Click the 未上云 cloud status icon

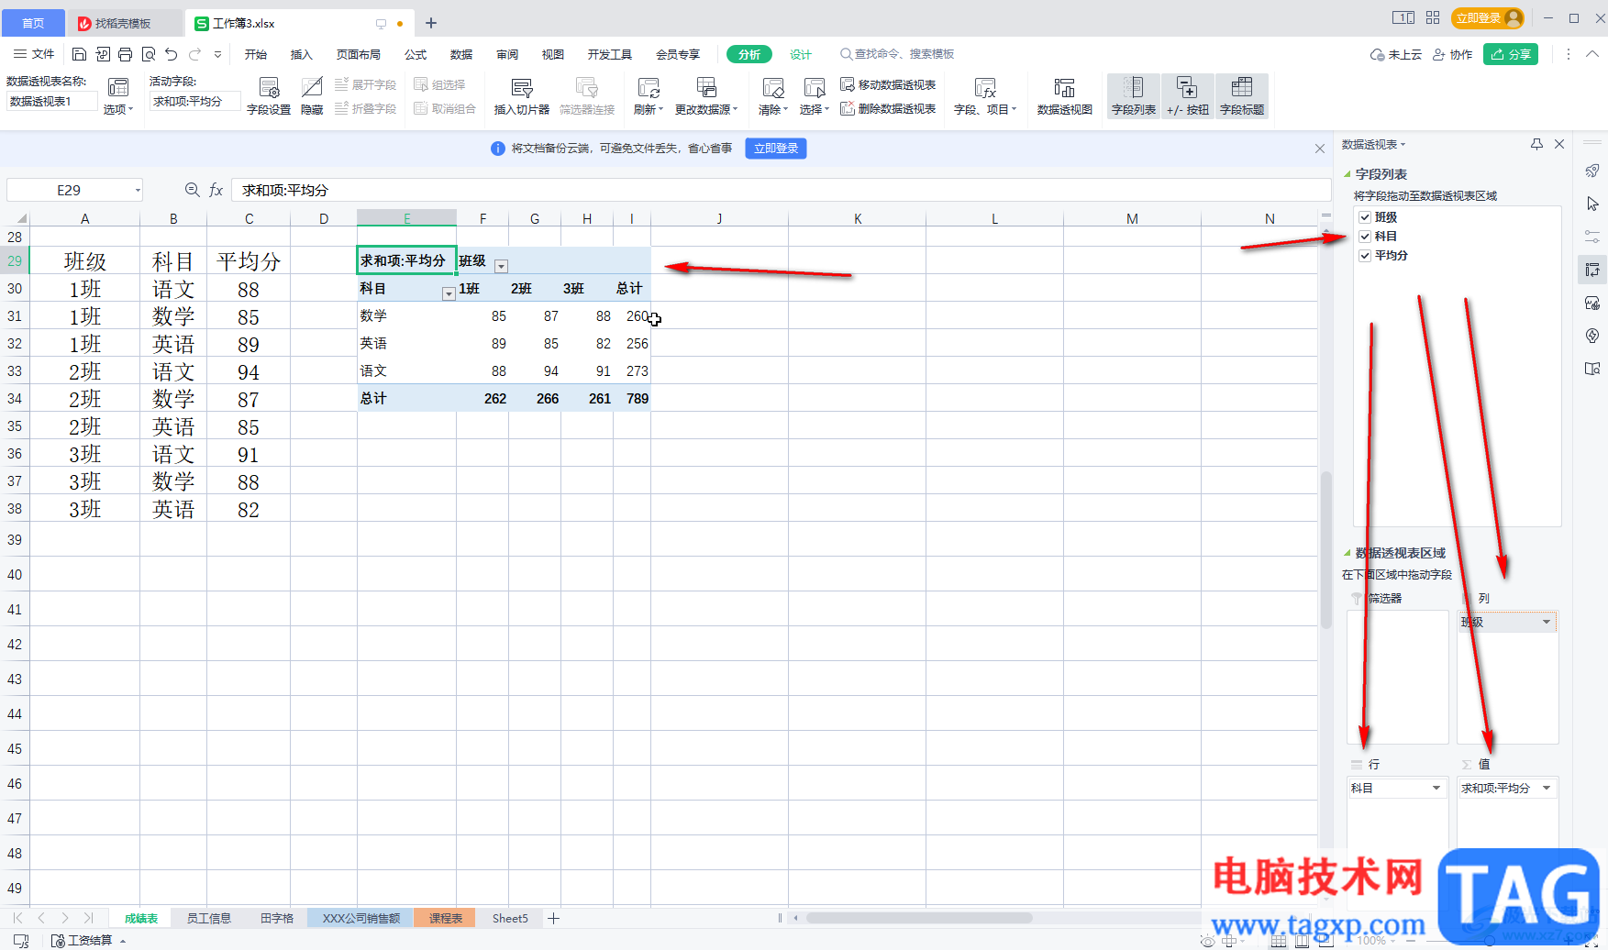tap(1395, 55)
